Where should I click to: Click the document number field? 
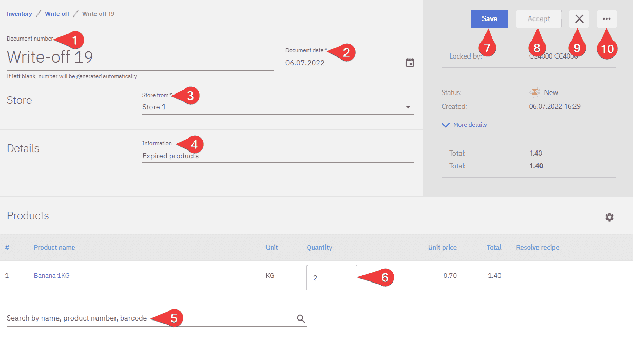point(140,57)
